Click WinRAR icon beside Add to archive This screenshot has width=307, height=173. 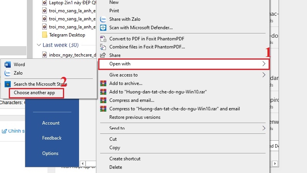pyautogui.click(x=103, y=83)
